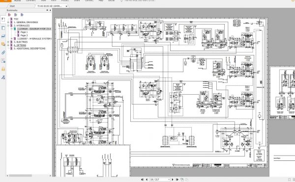Open the Comments panel icon
This screenshot has height=182, width=295.
3,44
